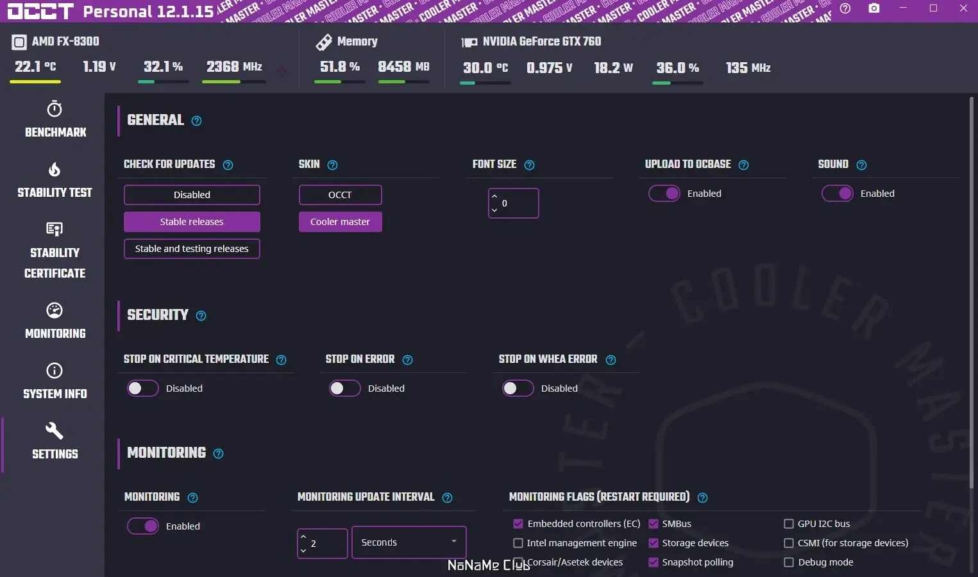Click the Memory RAM stick icon
The height and width of the screenshot is (577, 978).
tap(324, 42)
